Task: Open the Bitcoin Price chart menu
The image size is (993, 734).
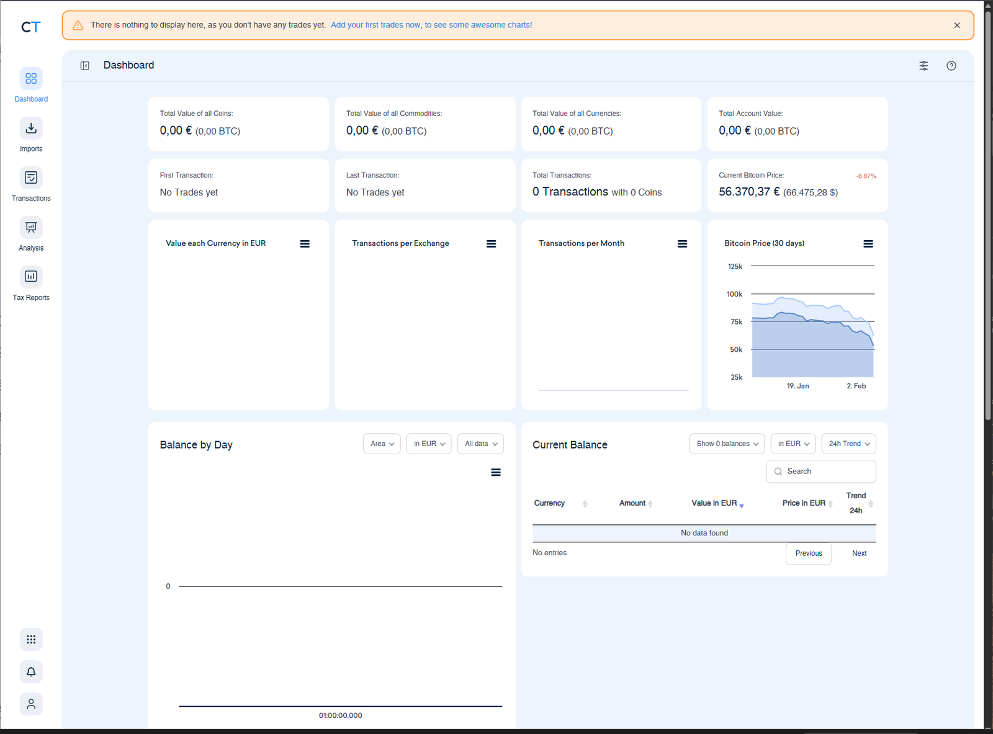Action: click(868, 243)
